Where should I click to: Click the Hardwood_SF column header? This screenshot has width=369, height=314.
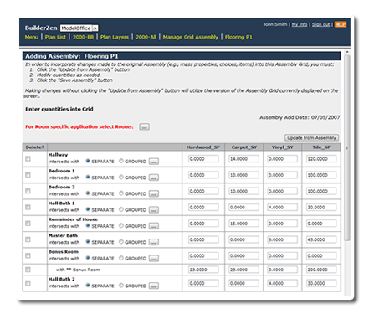[x=203, y=147]
